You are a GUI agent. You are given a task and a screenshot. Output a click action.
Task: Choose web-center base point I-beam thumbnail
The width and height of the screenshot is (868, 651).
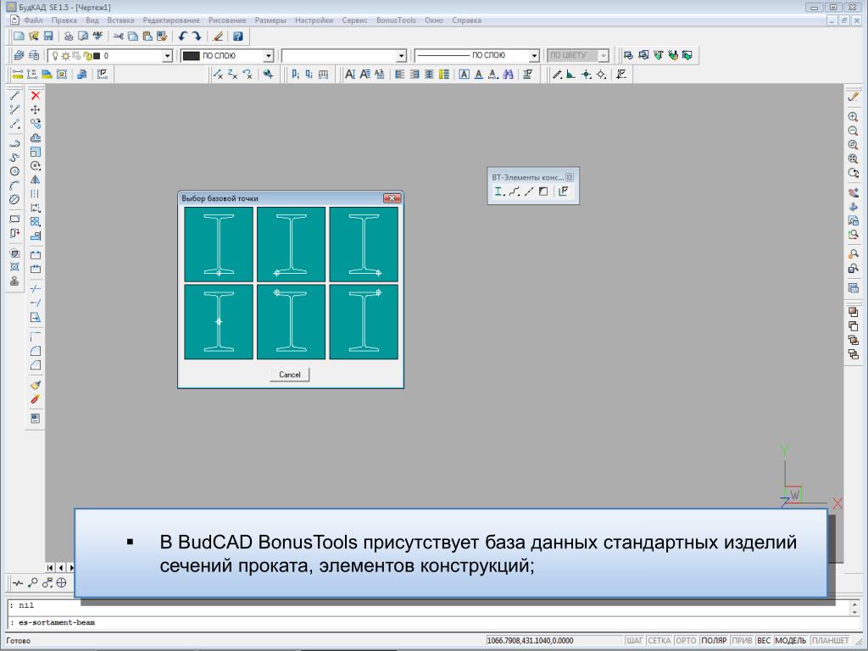tap(219, 321)
